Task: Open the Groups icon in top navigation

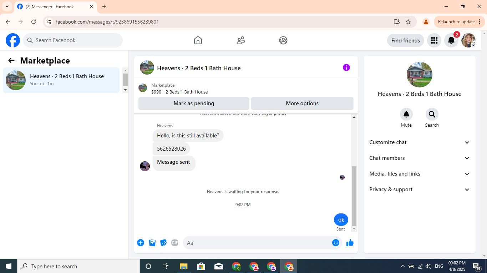Action: [283, 40]
